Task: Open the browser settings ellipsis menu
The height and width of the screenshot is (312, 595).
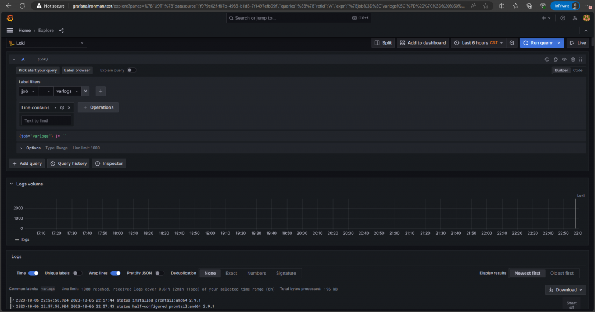Action: pyautogui.click(x=588, y=6)
